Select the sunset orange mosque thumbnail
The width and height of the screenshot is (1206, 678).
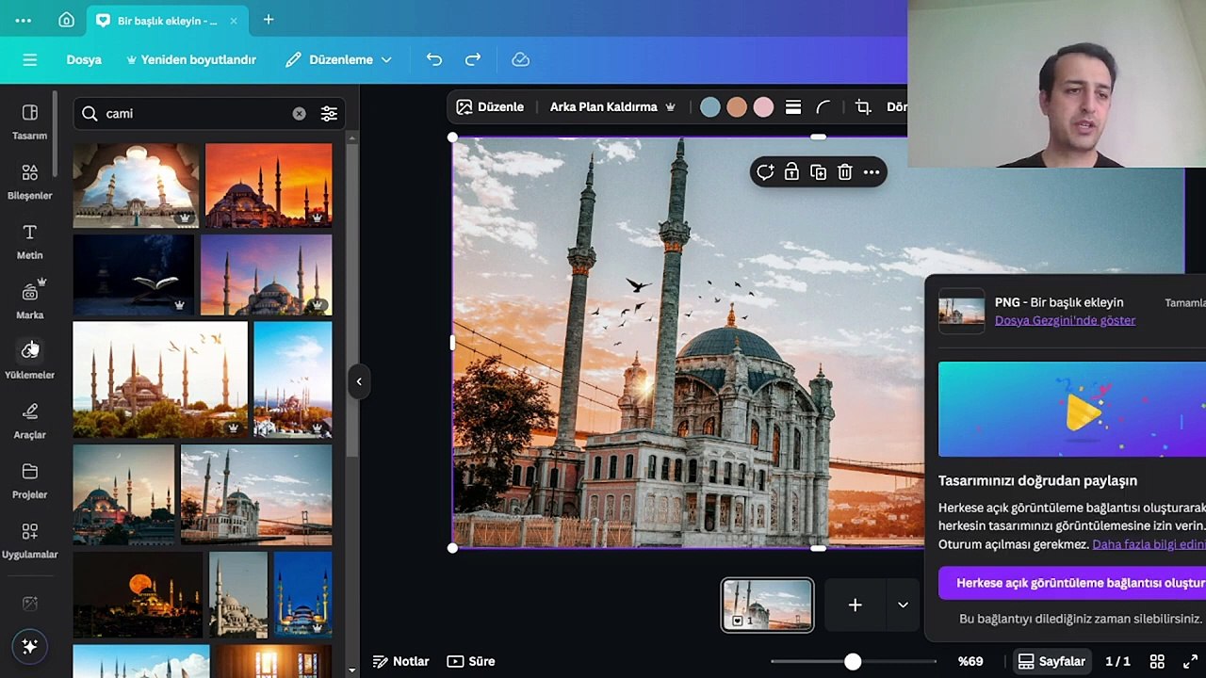tap(269, 186)
